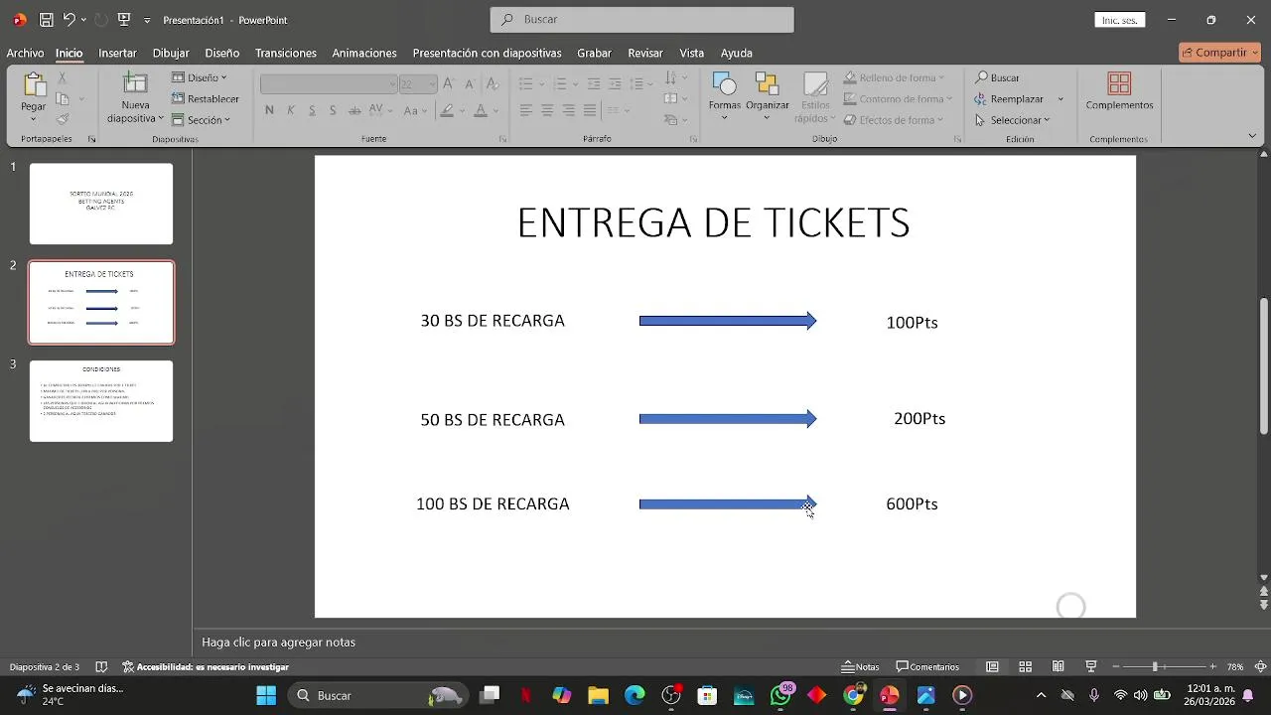
Task: Click Buscar in the Edición group
Action: 997,77
